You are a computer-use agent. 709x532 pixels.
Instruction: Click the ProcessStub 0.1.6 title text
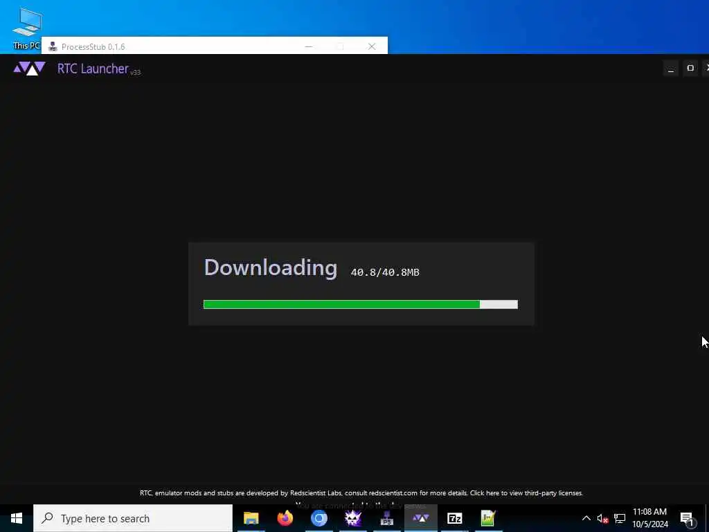93,46
